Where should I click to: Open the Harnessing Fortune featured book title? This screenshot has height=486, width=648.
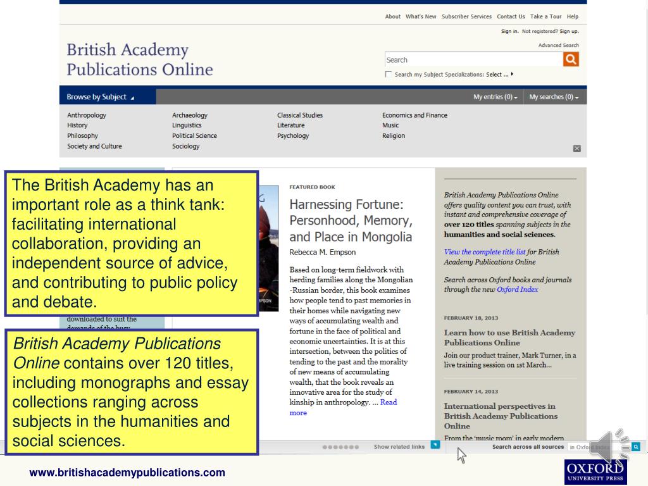tap(351, 221)
